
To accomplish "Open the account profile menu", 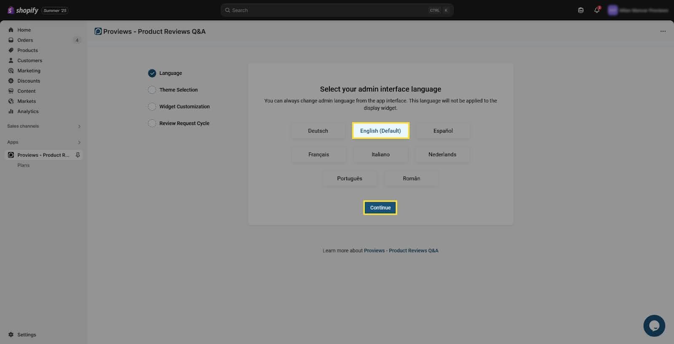I will click(x=637, y=10).
